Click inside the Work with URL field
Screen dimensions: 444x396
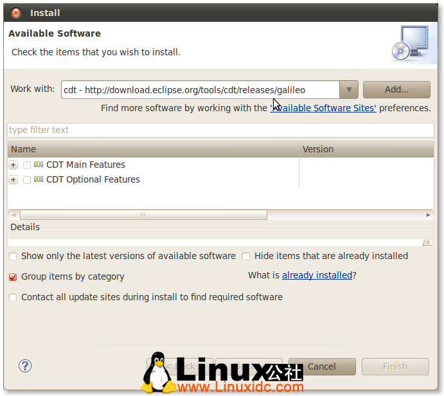[200, 90]
